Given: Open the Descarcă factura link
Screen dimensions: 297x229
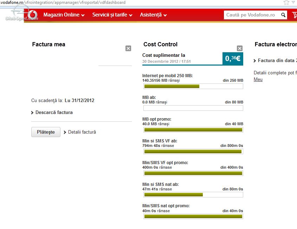Looking at the screenshot, I should click(52, 113).
